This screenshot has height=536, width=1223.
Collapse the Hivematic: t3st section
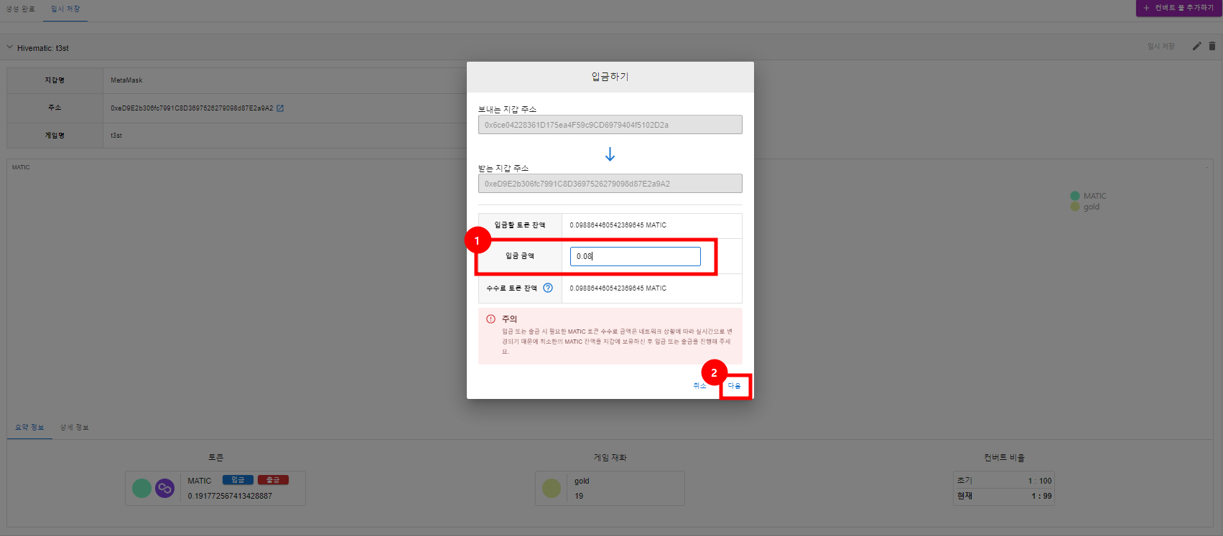[x=10, y=47]
